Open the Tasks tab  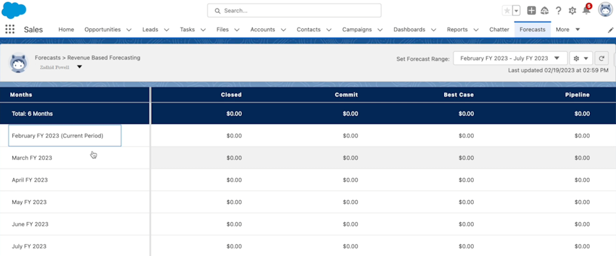(187, 29)
